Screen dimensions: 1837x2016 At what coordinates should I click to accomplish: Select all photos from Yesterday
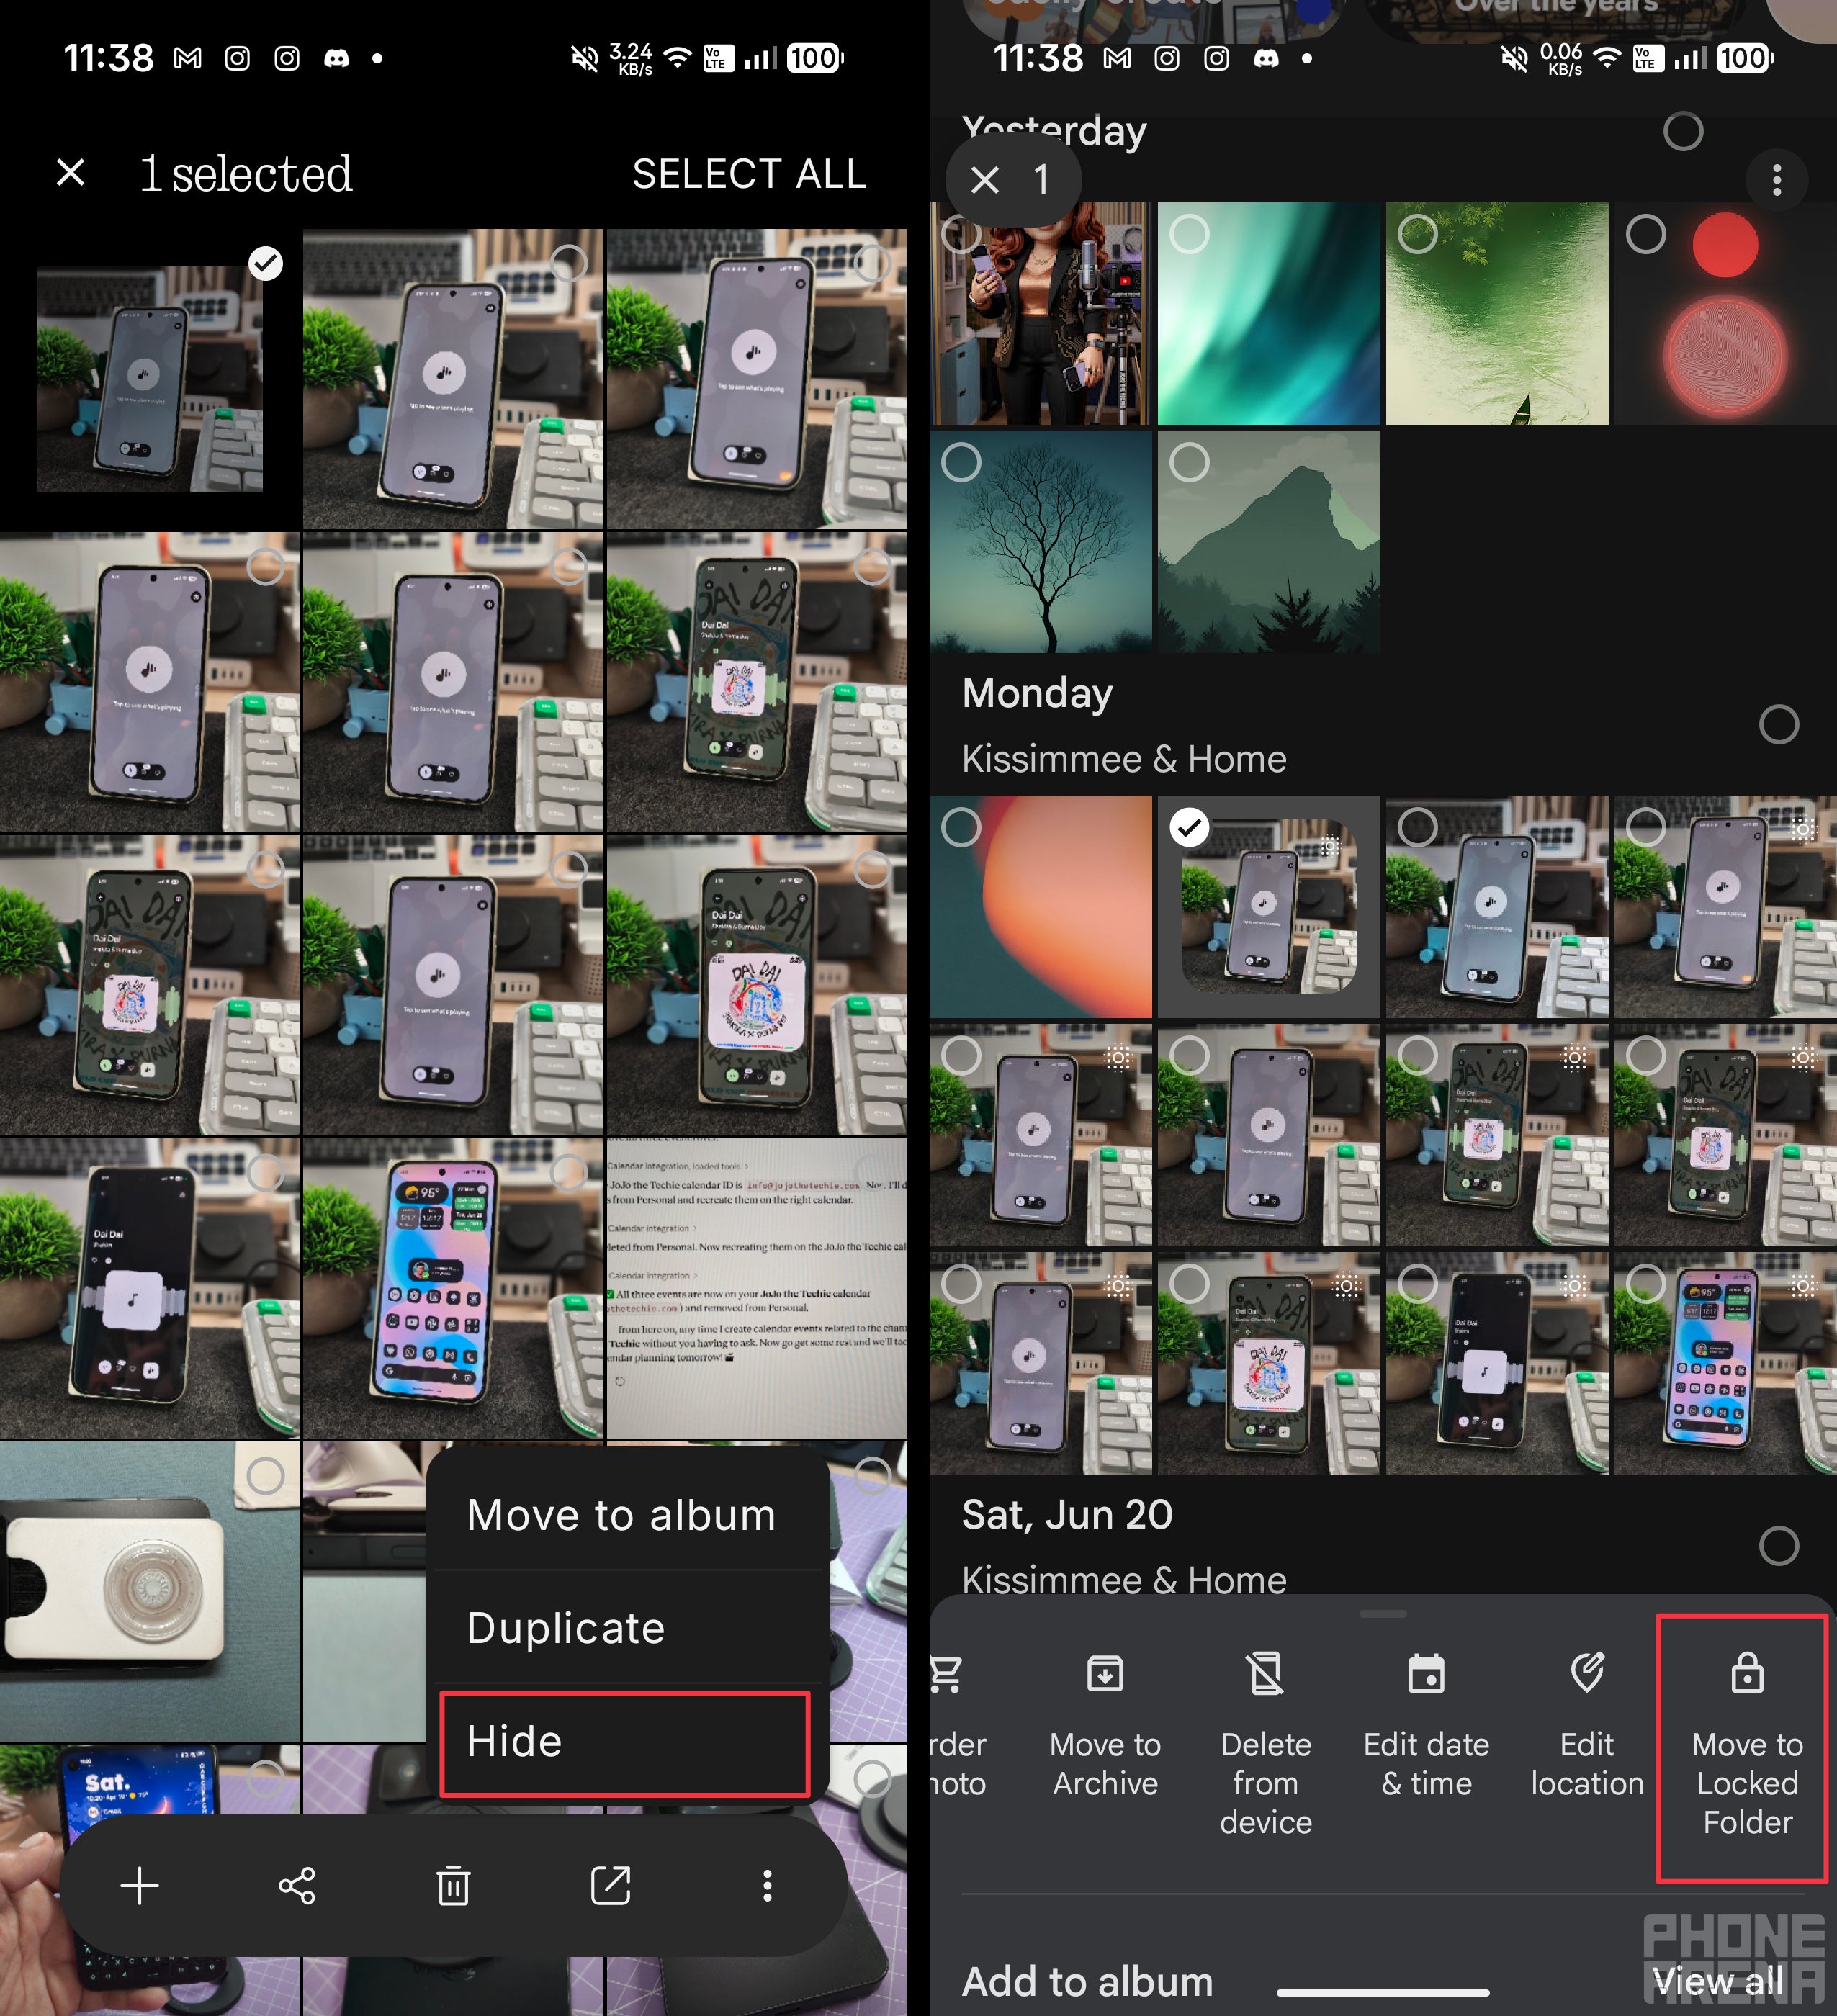click(x=1683, y=131)
